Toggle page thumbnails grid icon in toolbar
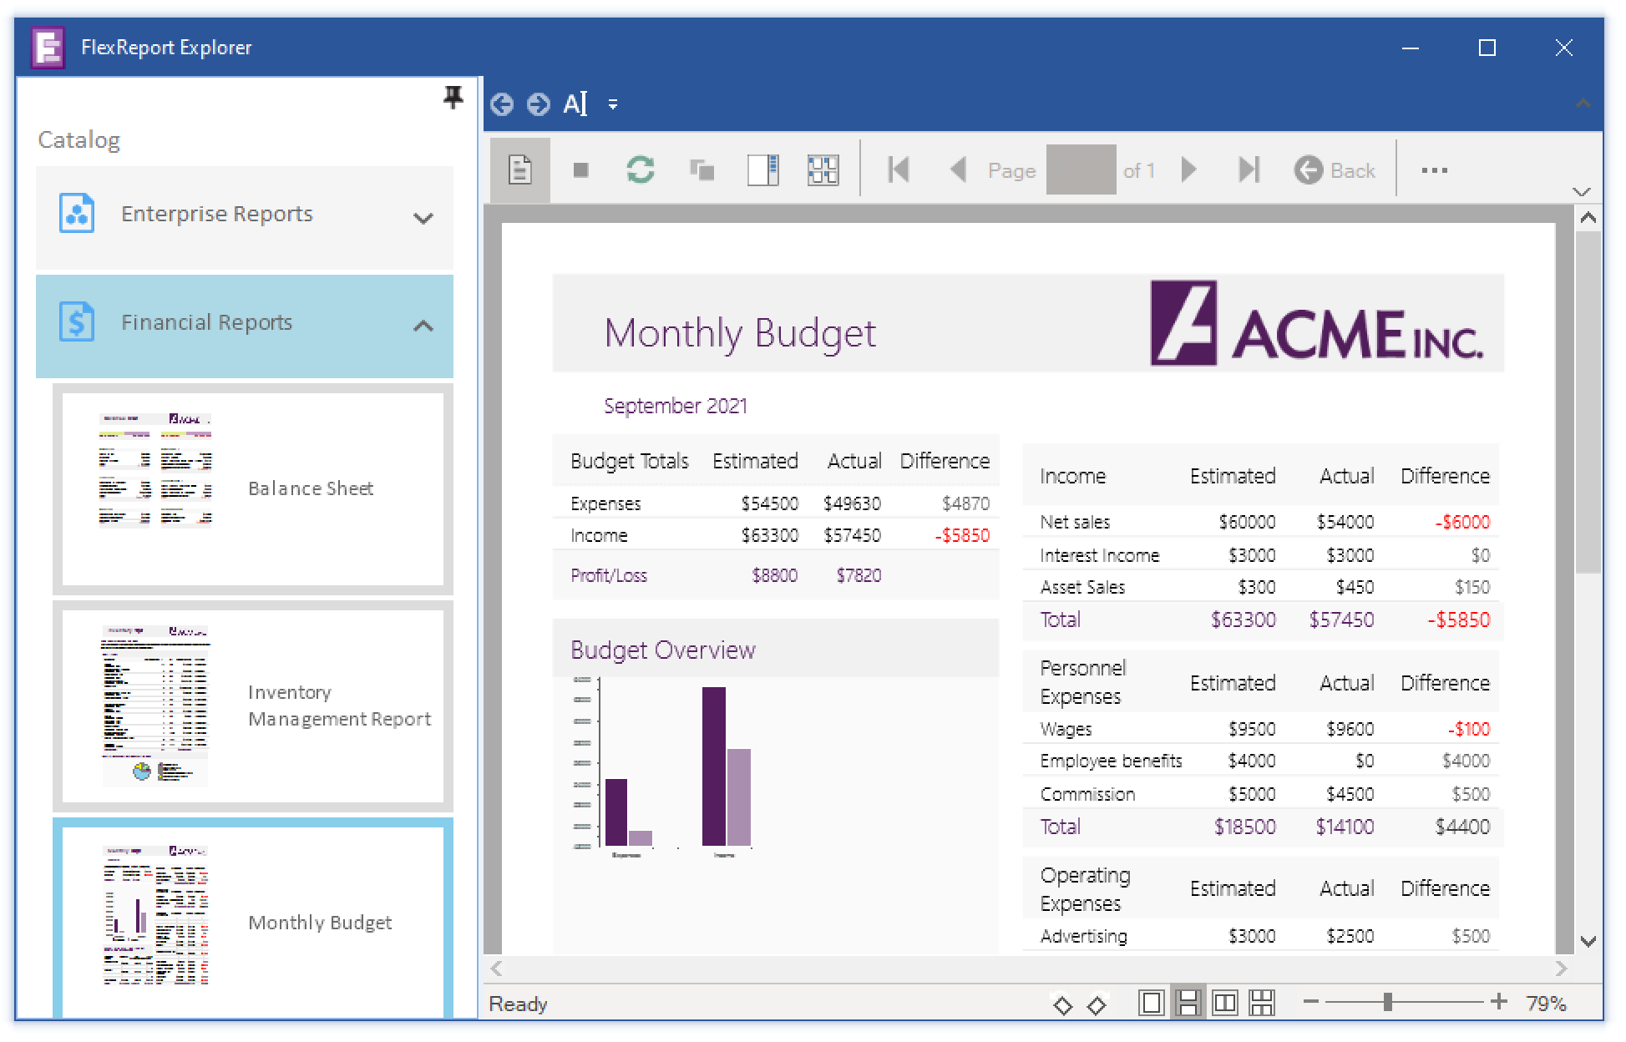The height and width of the screenshot is (1042, 1626). (823, 170)
